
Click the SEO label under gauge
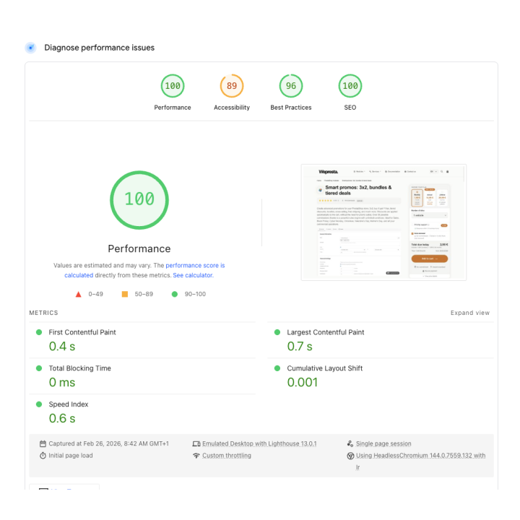tap(350, 108)
